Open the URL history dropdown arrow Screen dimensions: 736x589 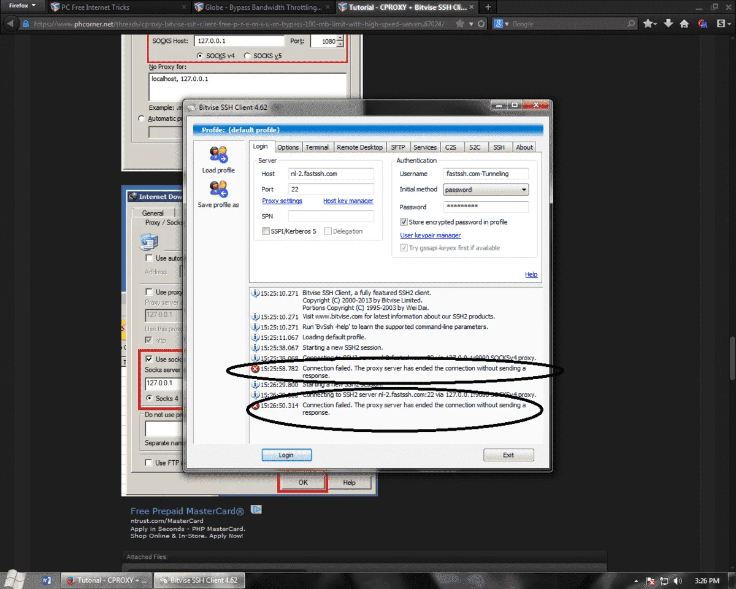click(471, 24)
